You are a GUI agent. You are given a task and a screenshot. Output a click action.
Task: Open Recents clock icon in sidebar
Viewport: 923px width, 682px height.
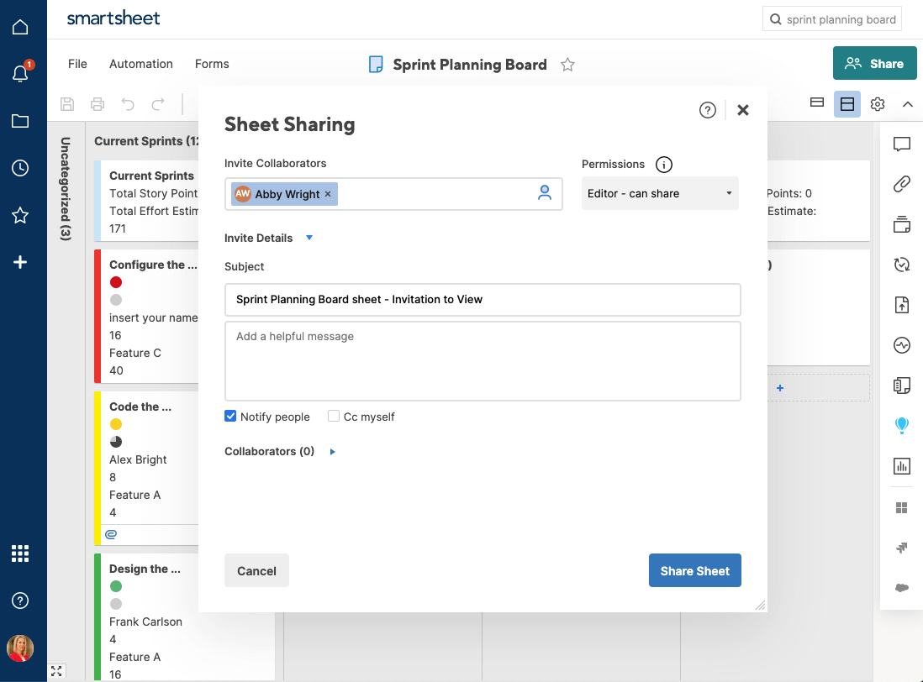click(x=20, y=168)
